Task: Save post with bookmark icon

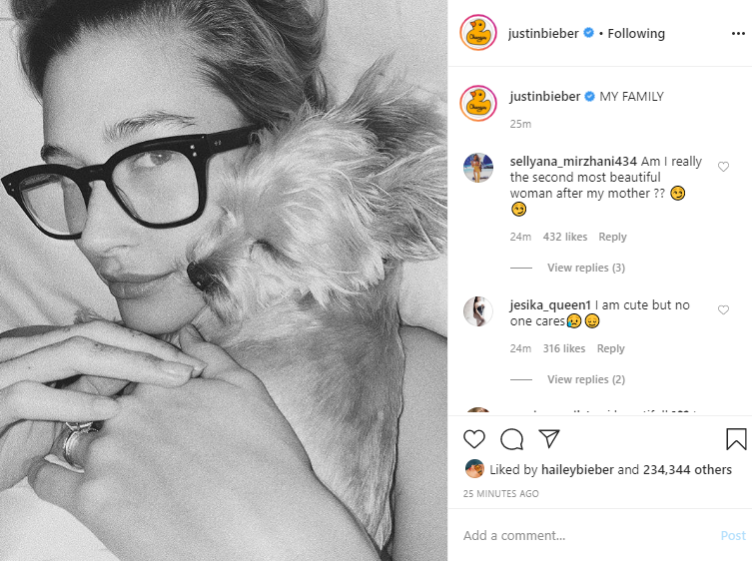Action: (736, 439)
